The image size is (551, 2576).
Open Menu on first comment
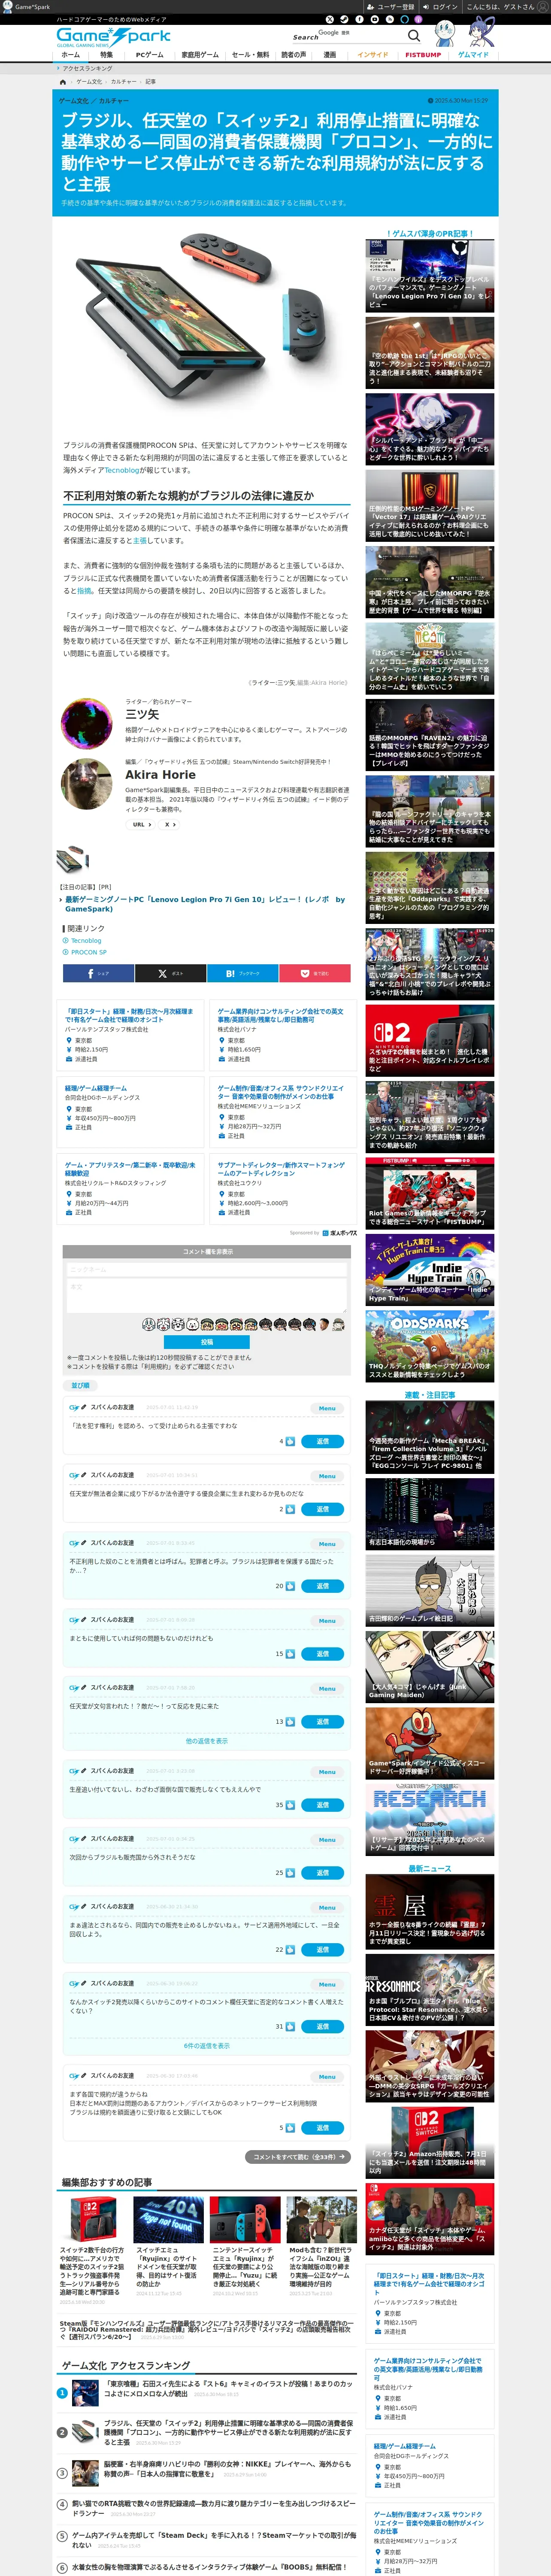(x=327, y=1408)
